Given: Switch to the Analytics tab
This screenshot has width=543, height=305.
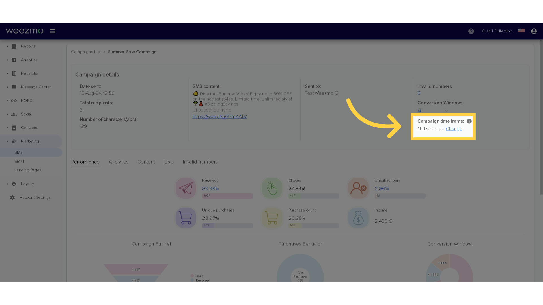Looking at the screenshot, I should point(118,162).
